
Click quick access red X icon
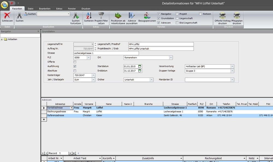(12, 3)
